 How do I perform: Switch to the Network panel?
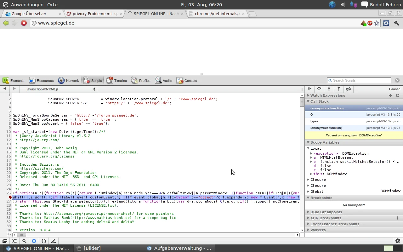click(68, 81)
